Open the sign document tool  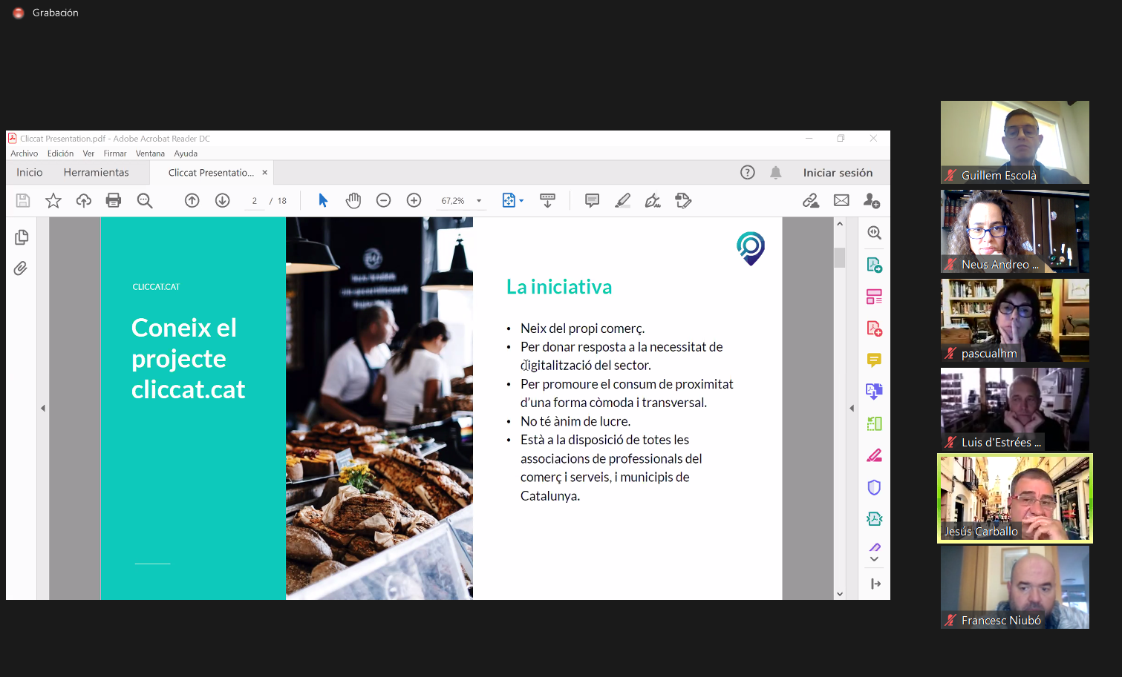pyautogui.click(x=653, y=200)
